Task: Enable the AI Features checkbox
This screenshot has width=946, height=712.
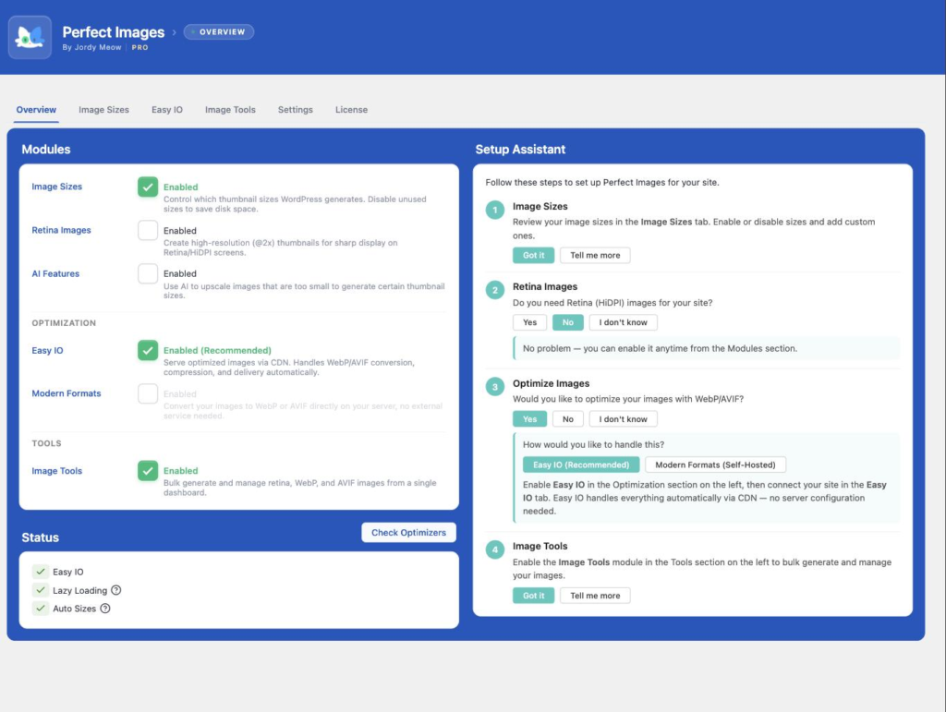Action: point(148,273)
